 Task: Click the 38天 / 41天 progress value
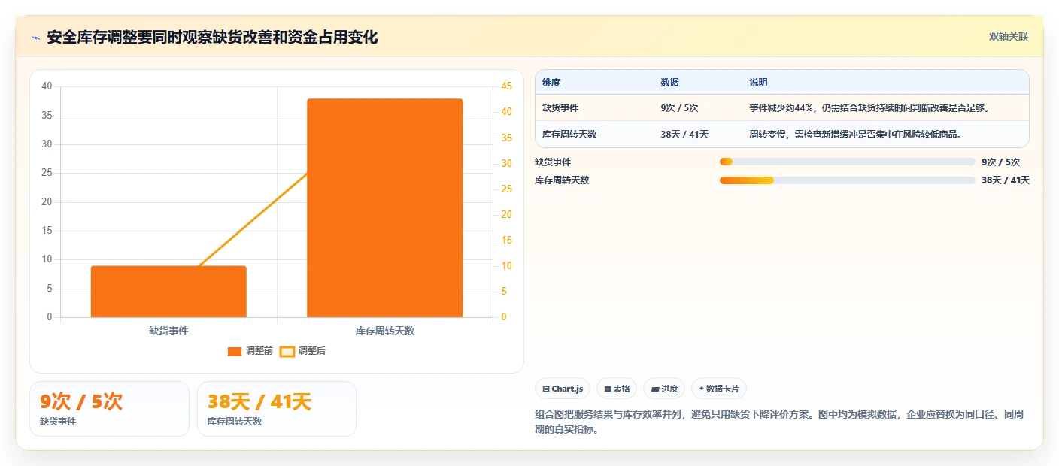(1006, 180)
